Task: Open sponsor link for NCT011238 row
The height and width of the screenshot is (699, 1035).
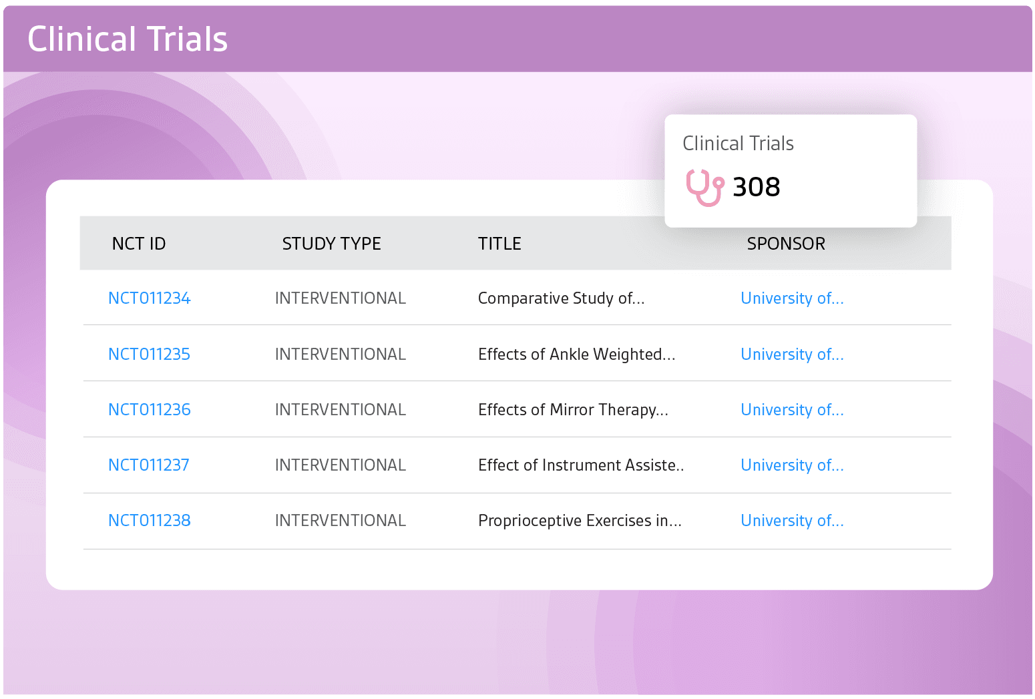Action: click(x=793, y=521)
